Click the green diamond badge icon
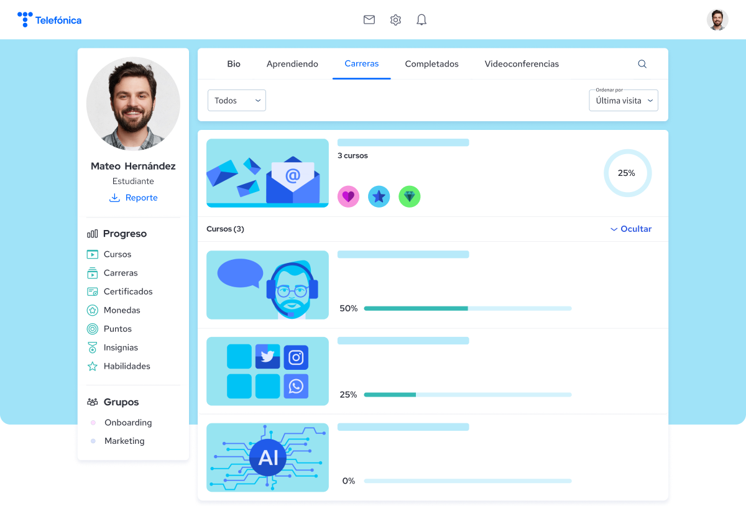Screen dimensions: 746x506 410,197
